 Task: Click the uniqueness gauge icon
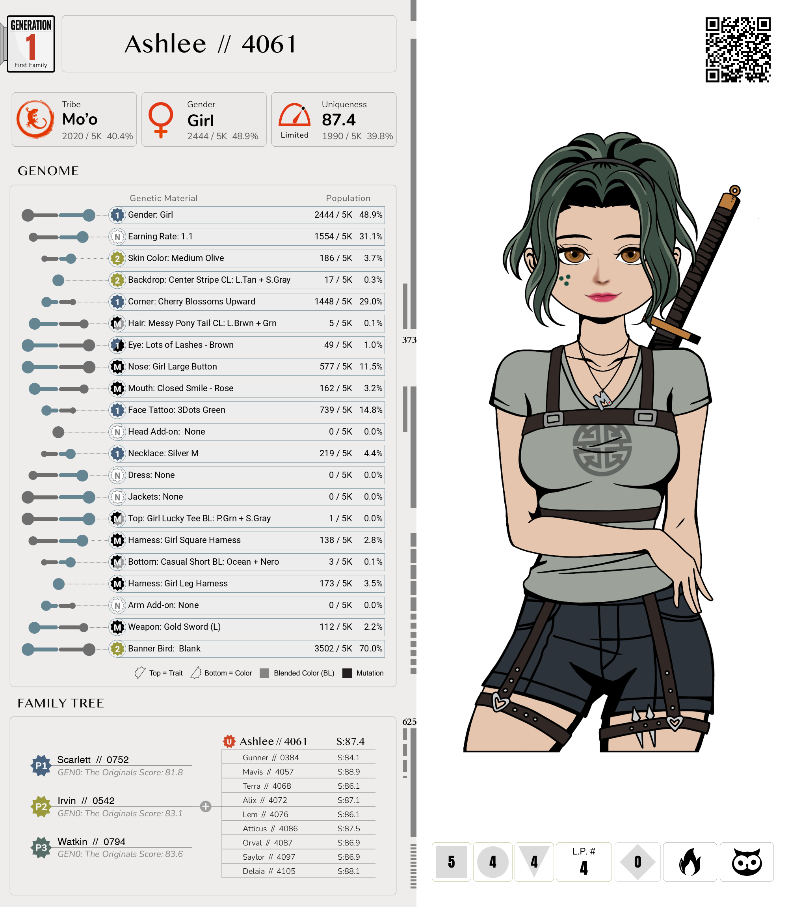click(x=294, y=116)
